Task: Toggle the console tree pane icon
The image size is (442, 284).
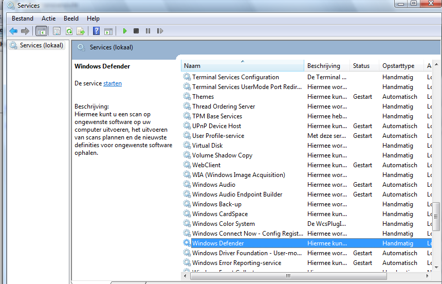Action: (42, 31)
